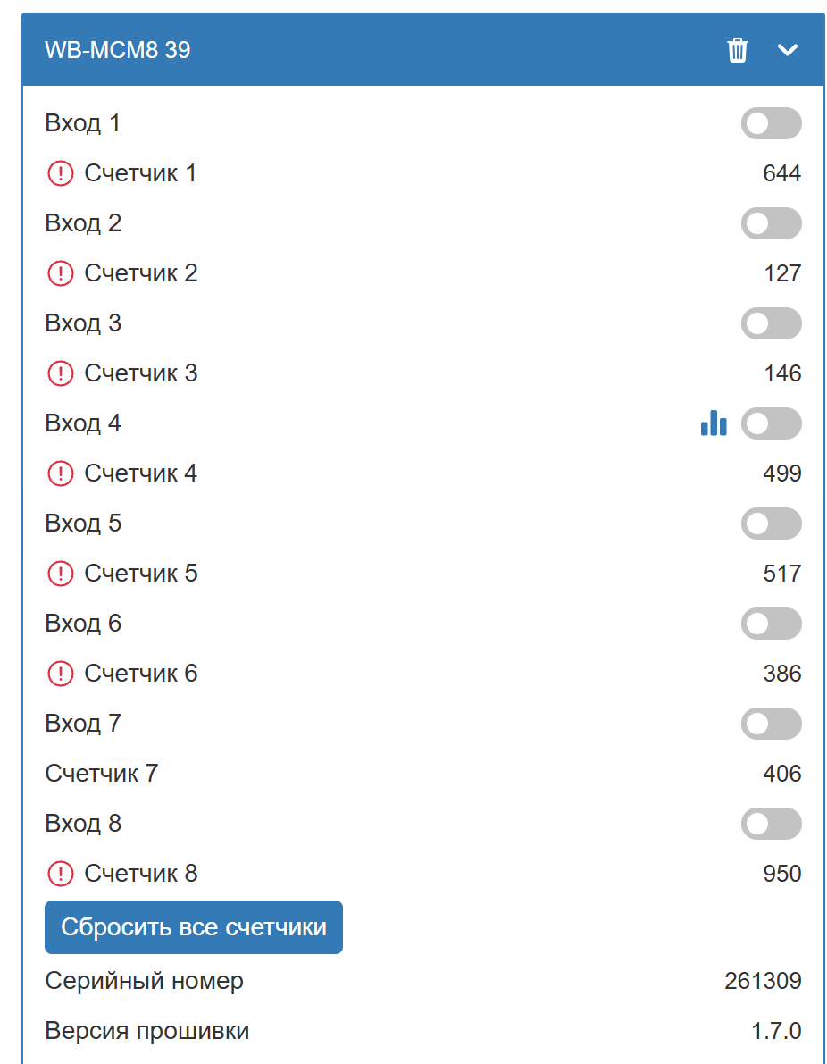Click the warning icon beside Счетчик 2
Screen dimensions: 827x1064
(60, 273)
